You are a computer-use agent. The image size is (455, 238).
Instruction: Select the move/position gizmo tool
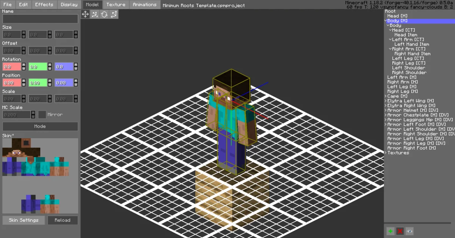tap(85, 14)
